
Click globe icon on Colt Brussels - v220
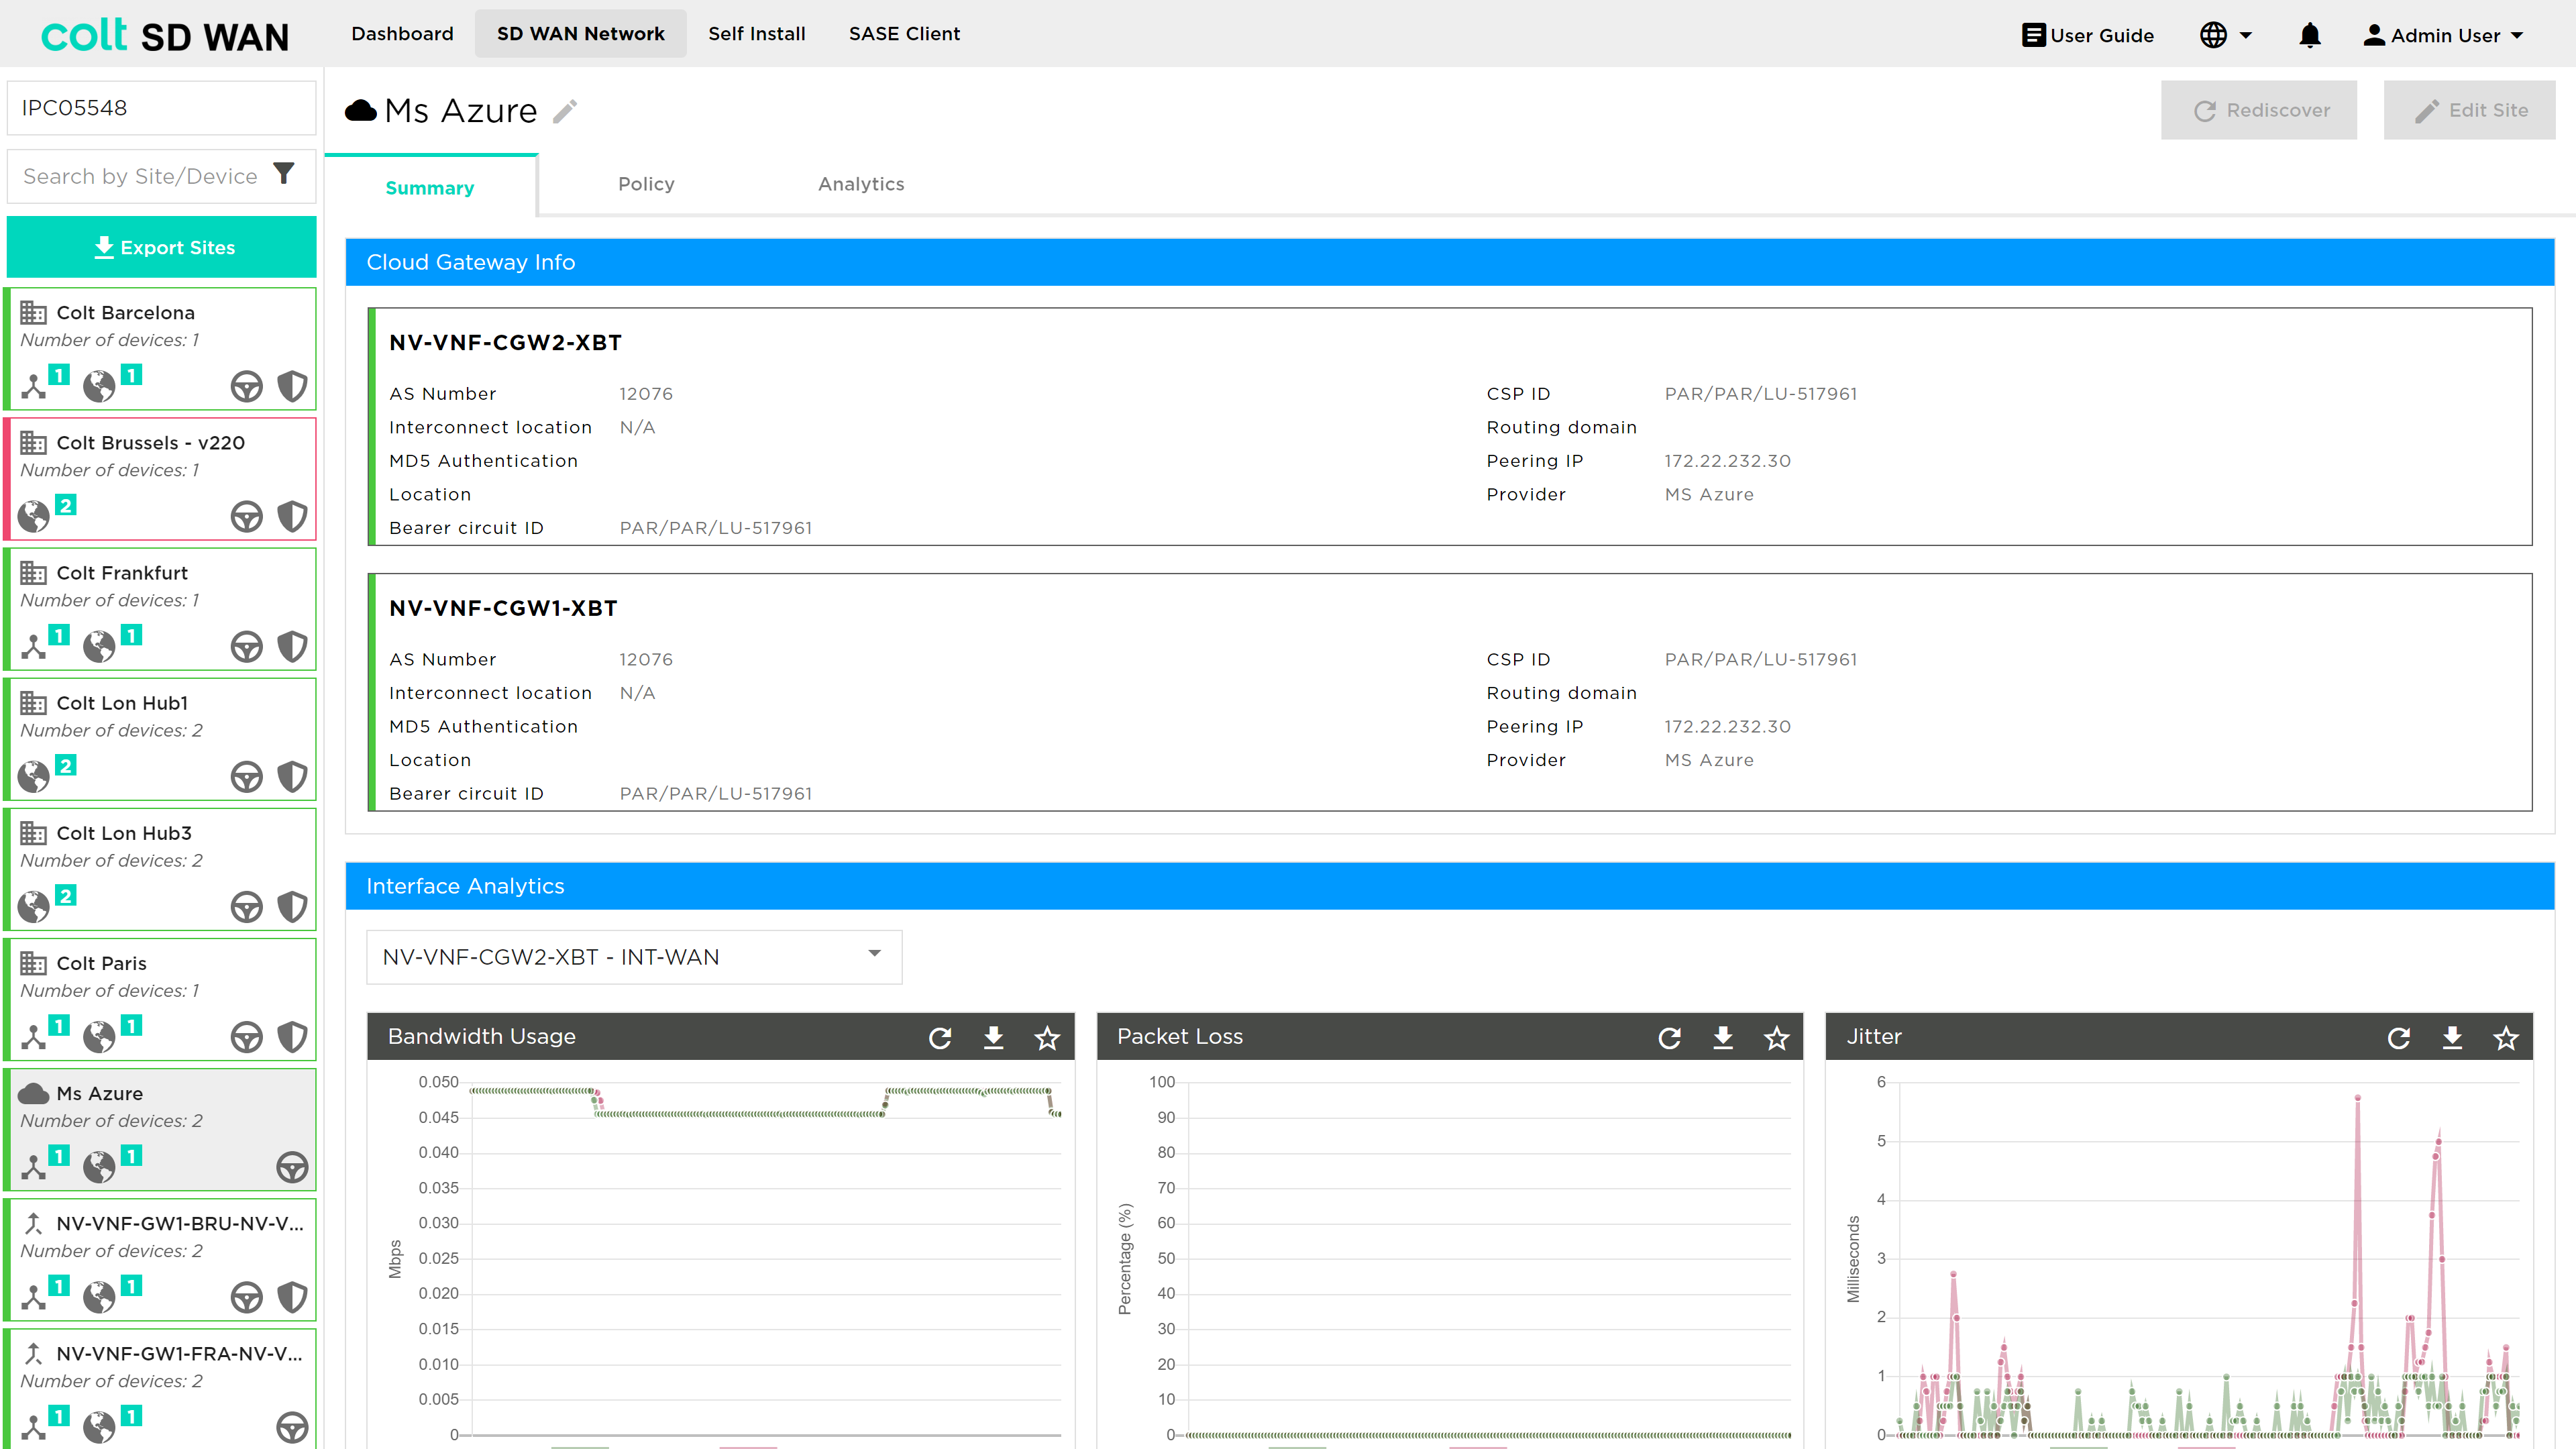pos(33,516)
